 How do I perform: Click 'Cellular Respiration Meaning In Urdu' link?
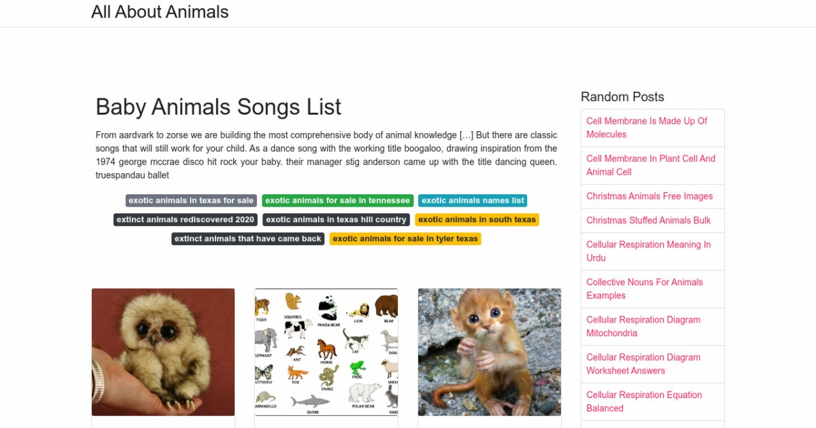[648, 251]
